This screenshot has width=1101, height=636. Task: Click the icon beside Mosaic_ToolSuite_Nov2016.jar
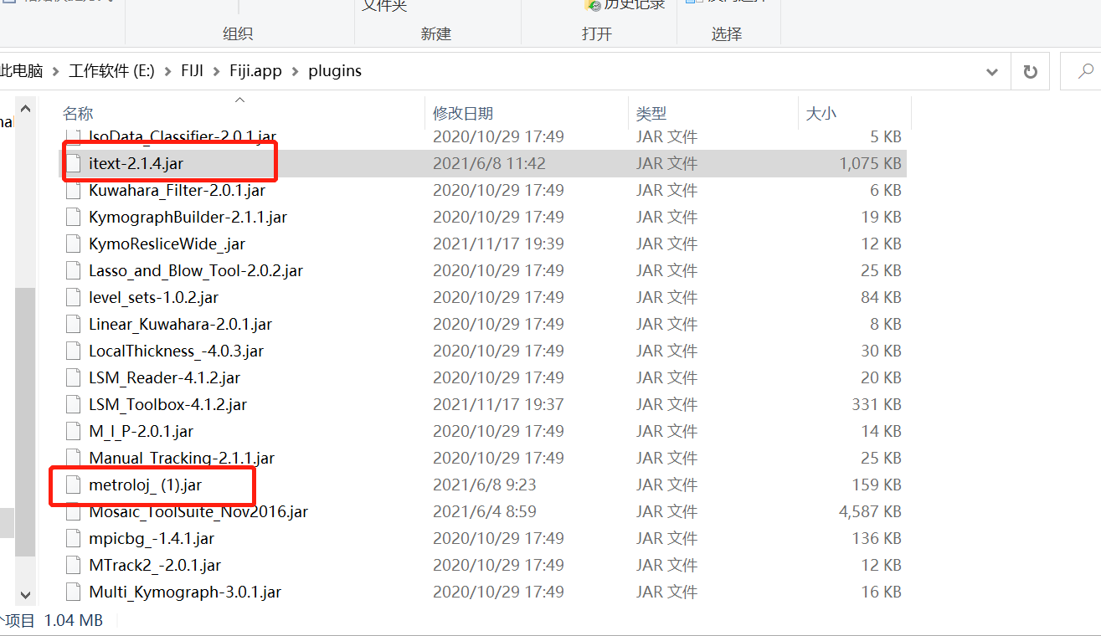[73, 511]
